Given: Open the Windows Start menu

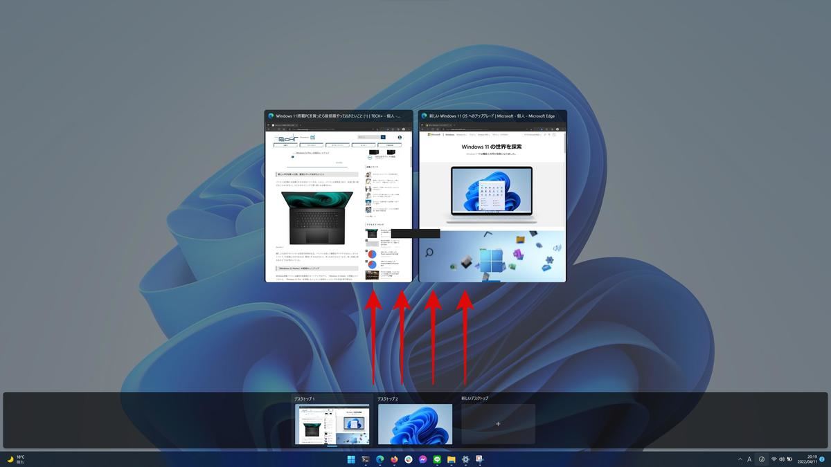Looking at the screenshot, I should 351,459.
